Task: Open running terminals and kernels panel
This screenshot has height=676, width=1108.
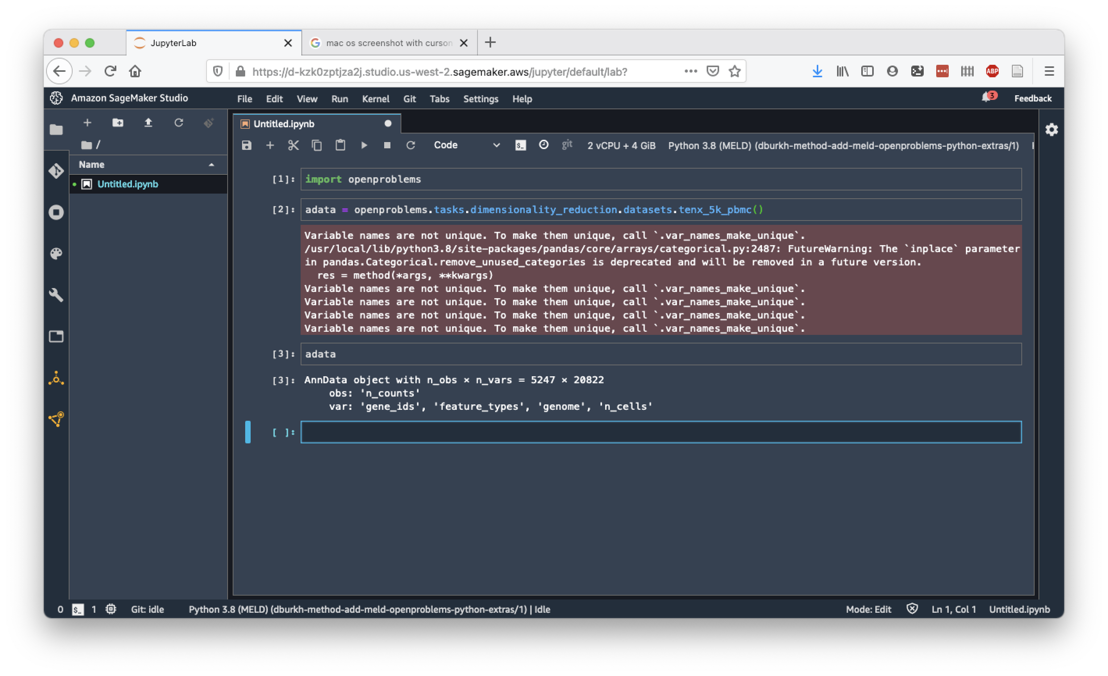Action: click(56, 212)
